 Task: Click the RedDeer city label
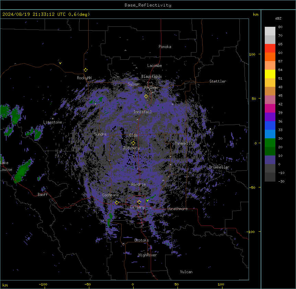tap(151, 88)
